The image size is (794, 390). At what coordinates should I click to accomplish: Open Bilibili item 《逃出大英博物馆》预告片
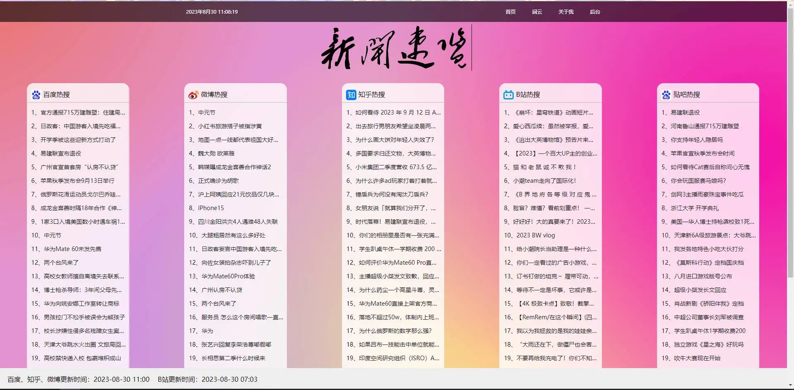click(549, 140)
